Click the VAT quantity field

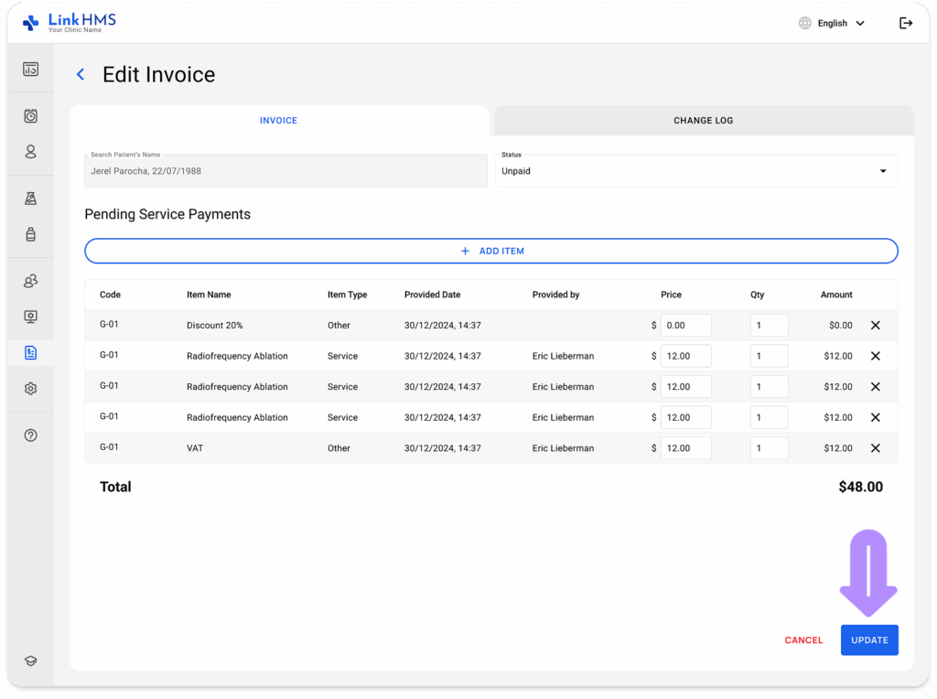point(769,448)
